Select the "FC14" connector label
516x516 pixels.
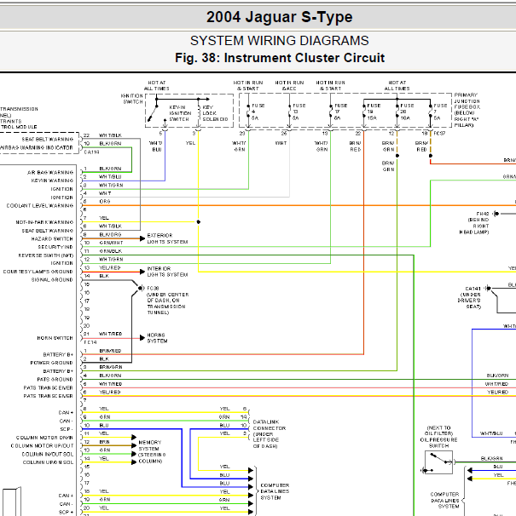(90, 342)
